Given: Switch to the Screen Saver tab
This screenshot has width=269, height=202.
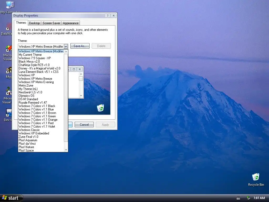Looking at the screenshot, I should click(x=51, y=23).
